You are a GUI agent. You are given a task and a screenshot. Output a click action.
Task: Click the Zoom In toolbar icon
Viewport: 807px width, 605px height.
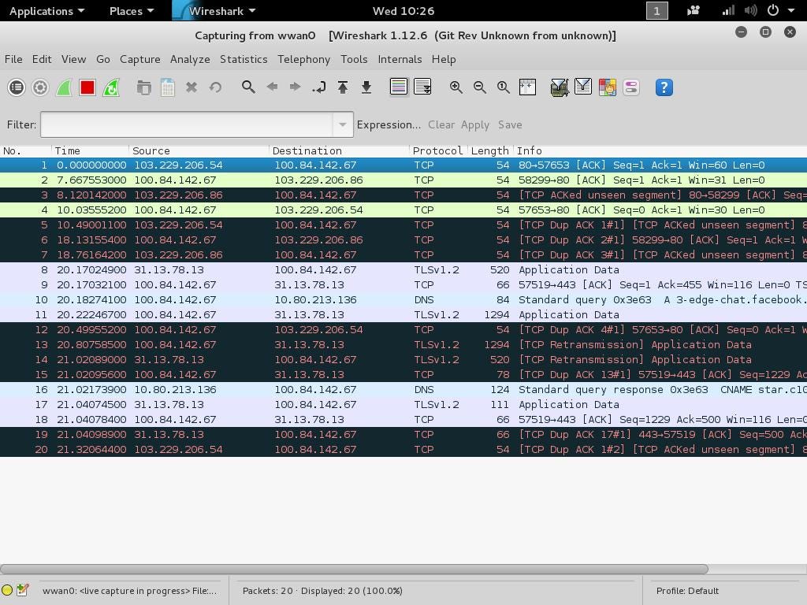point(456,87)
